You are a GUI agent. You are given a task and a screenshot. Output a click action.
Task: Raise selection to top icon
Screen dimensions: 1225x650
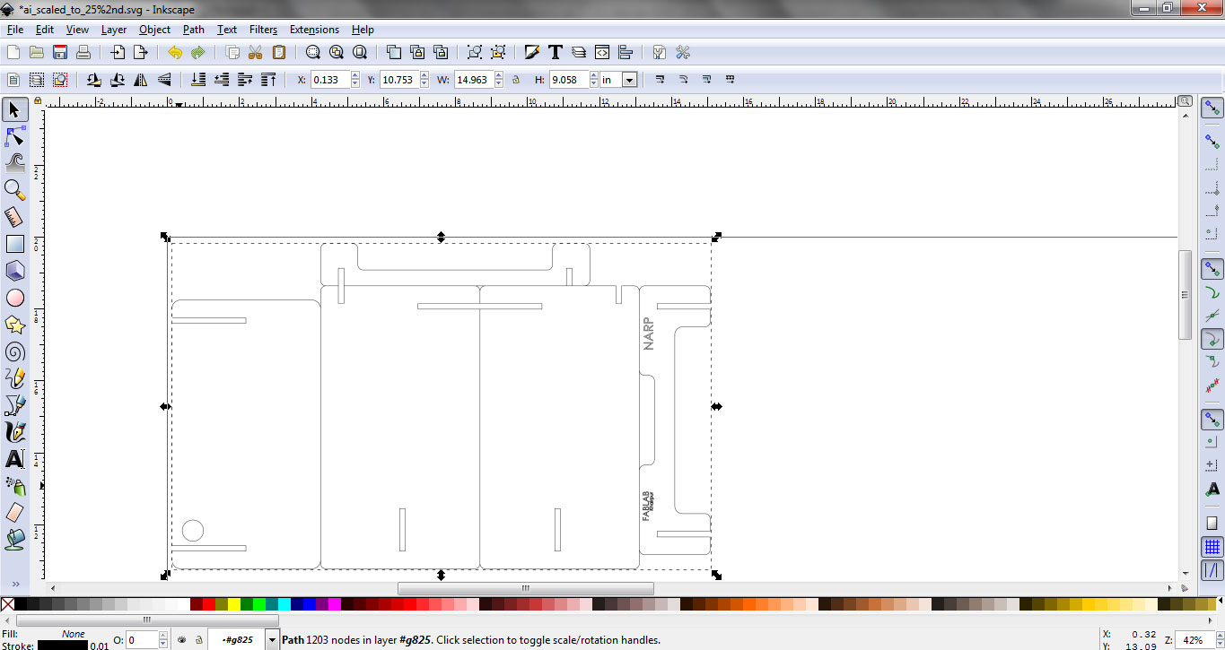(x=267, y=80)
